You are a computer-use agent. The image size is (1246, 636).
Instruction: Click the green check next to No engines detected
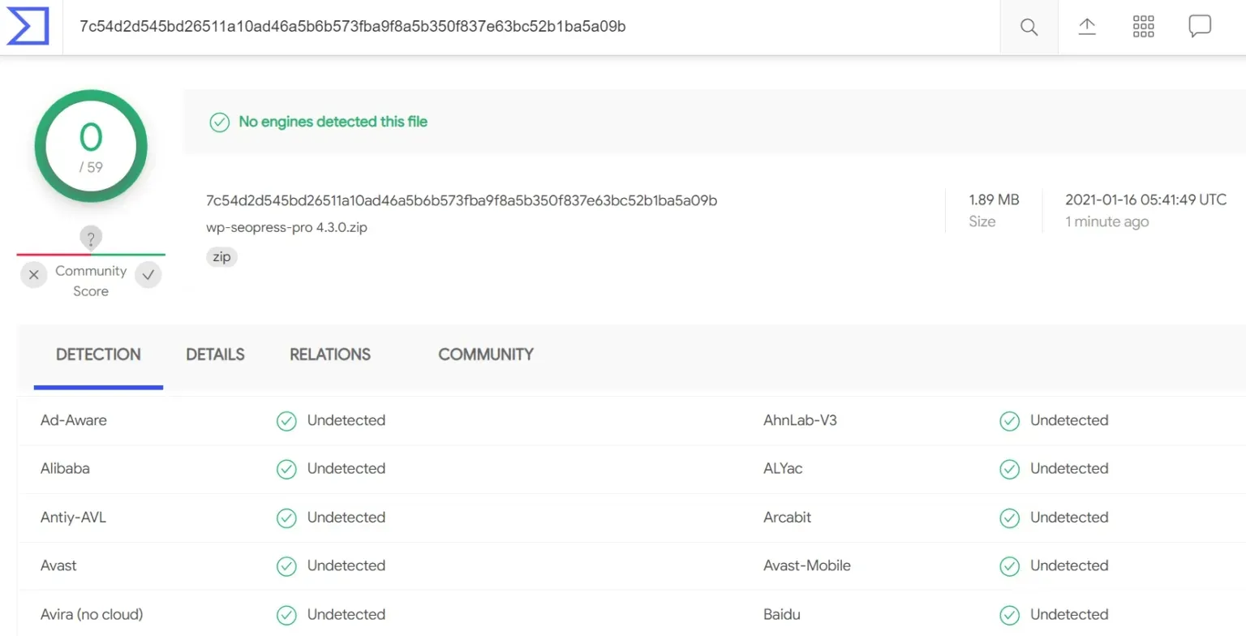219,122
